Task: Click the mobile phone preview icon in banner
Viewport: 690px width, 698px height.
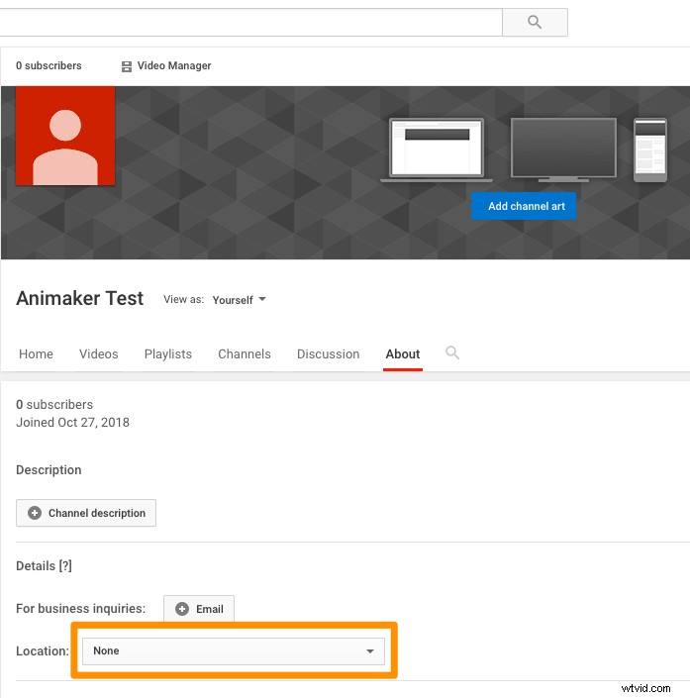Action: (650, 150)
